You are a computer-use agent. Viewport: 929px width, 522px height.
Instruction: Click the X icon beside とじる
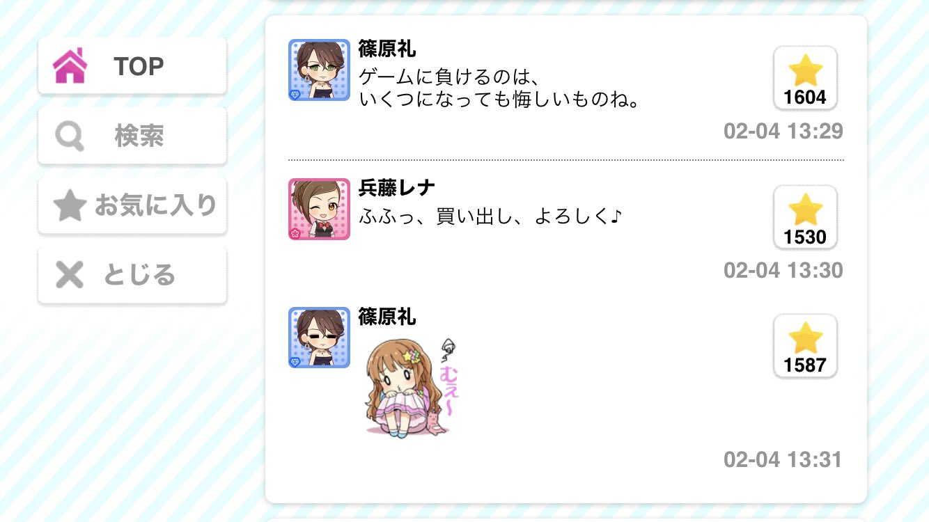point(70,275)
